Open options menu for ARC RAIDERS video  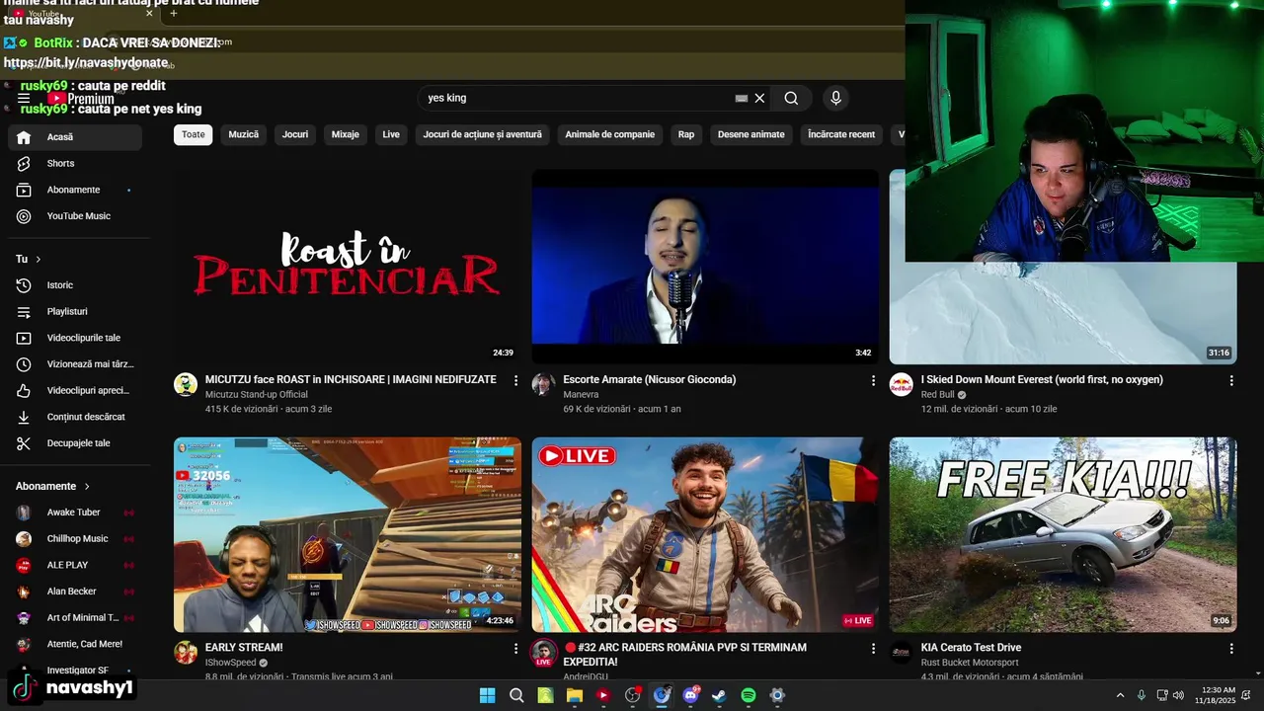(x=873, y=649)
